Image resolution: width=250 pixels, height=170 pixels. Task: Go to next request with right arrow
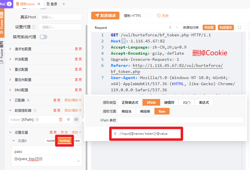pos(177,27)
